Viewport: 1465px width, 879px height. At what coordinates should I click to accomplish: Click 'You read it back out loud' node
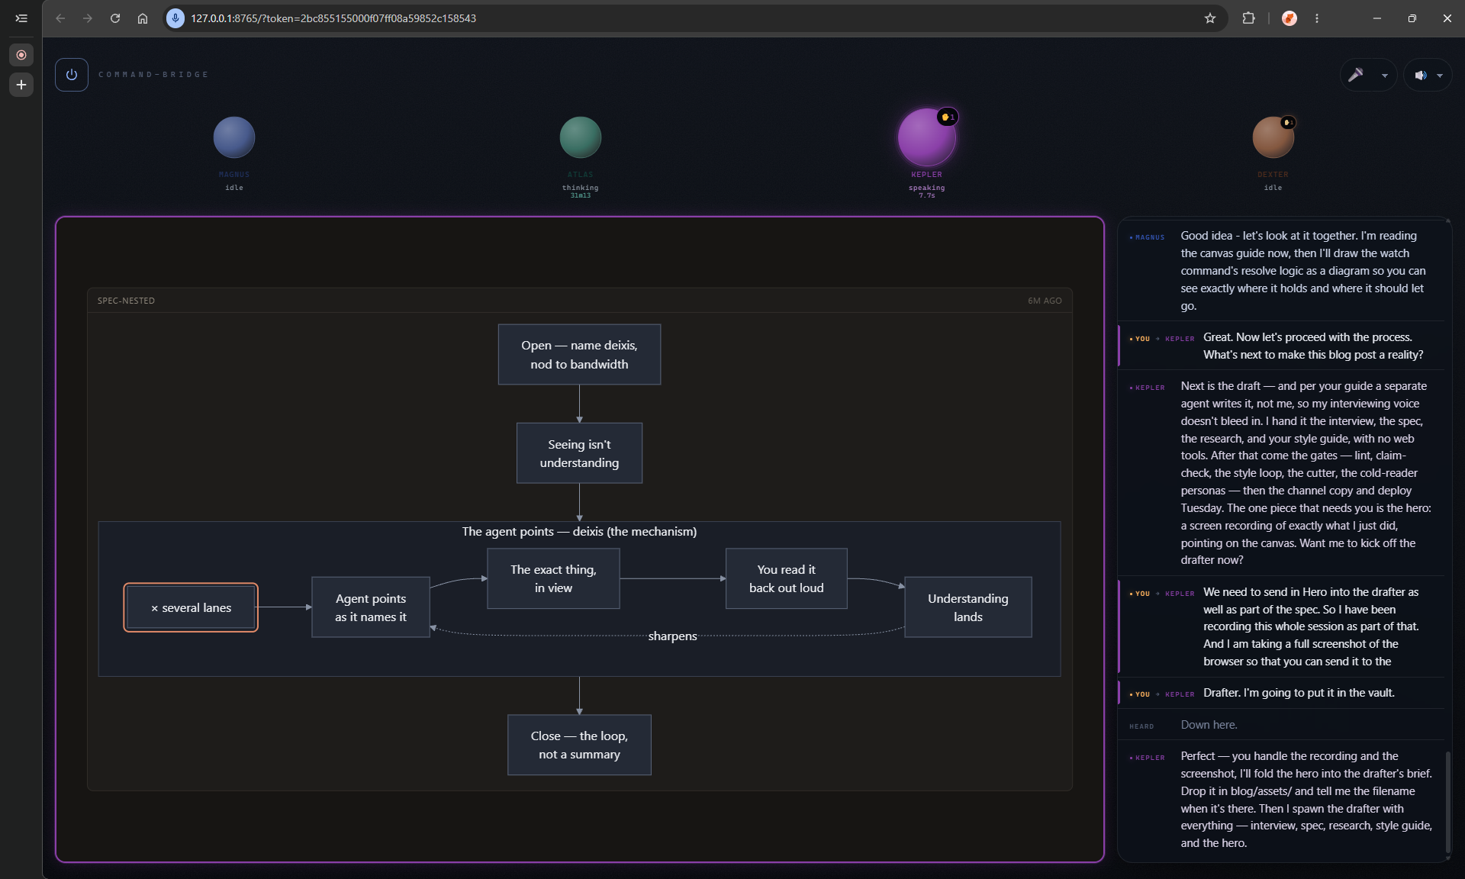click(786, 578)
